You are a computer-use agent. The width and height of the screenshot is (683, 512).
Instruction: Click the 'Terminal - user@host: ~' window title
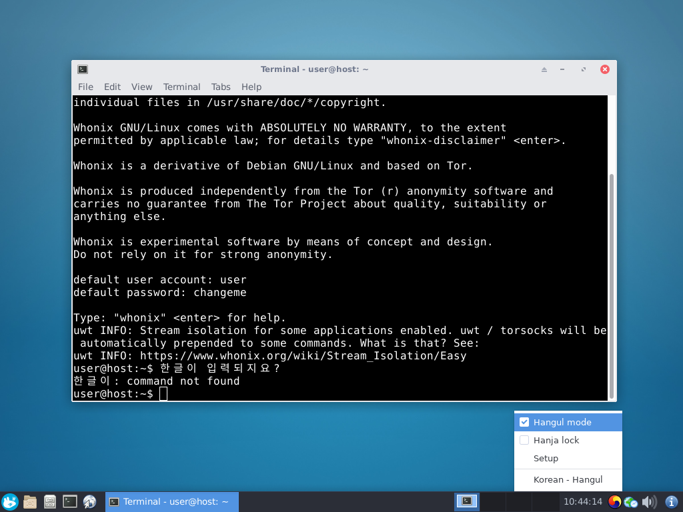tap(315, 69)
